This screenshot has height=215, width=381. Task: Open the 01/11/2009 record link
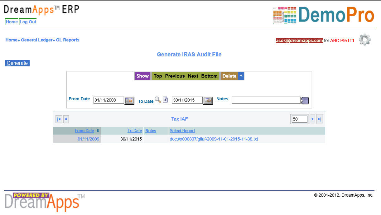click(89, 139)
